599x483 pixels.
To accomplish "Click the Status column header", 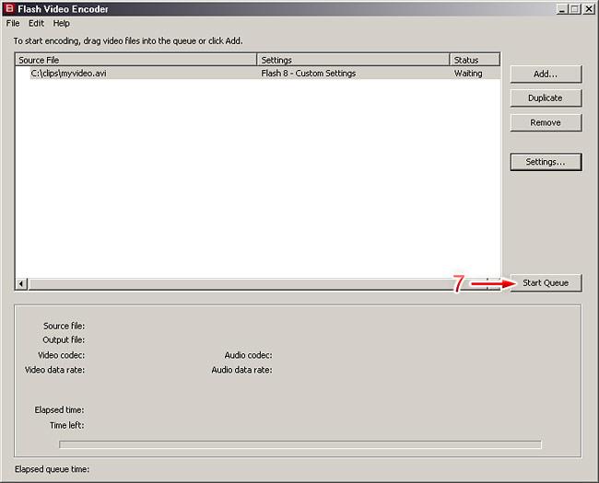I will [475, 60].
